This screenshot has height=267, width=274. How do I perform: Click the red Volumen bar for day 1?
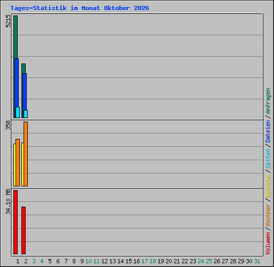16,222
